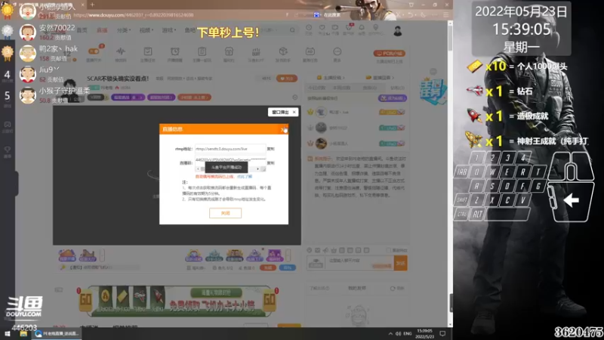
Task: Open the AD advertisement icon in the toolbar
Action: (310, 51)
